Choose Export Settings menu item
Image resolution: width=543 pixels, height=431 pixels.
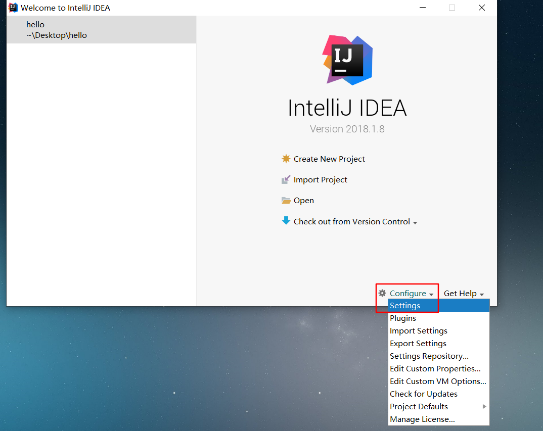click(439, 344)
